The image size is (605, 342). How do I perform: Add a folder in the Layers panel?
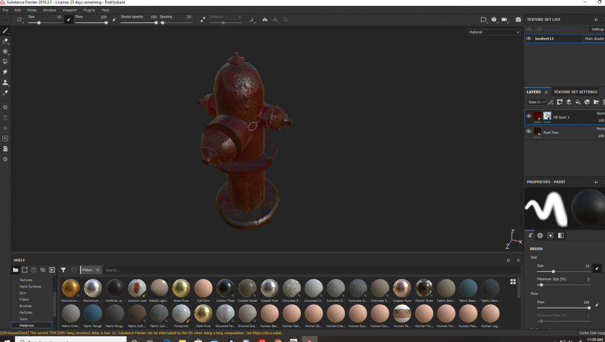(x=596, y=102)
